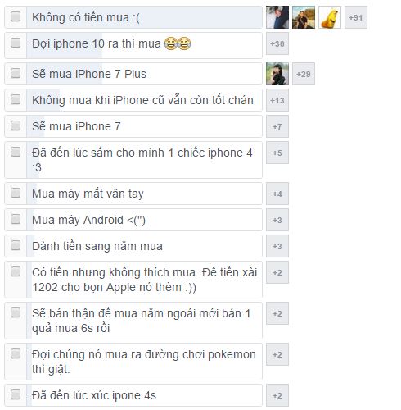Show the +91 more voters

(356, 17)
